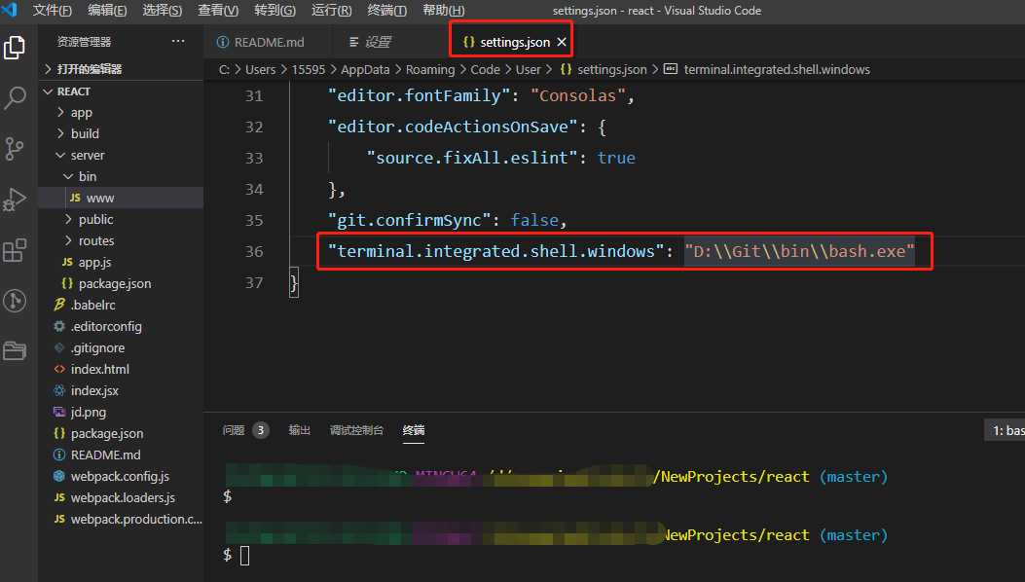Collapse the REACT project root
Image resolution: width=1025 pixels, height=582 pixels.
[x=48, y=91]
